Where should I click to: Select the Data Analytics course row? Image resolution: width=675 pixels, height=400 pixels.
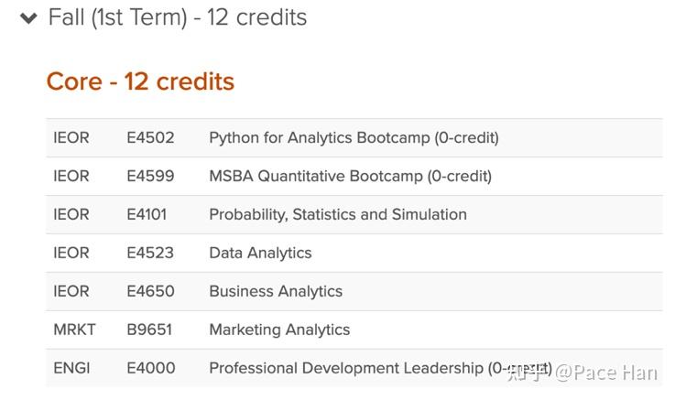click(354, 253)
